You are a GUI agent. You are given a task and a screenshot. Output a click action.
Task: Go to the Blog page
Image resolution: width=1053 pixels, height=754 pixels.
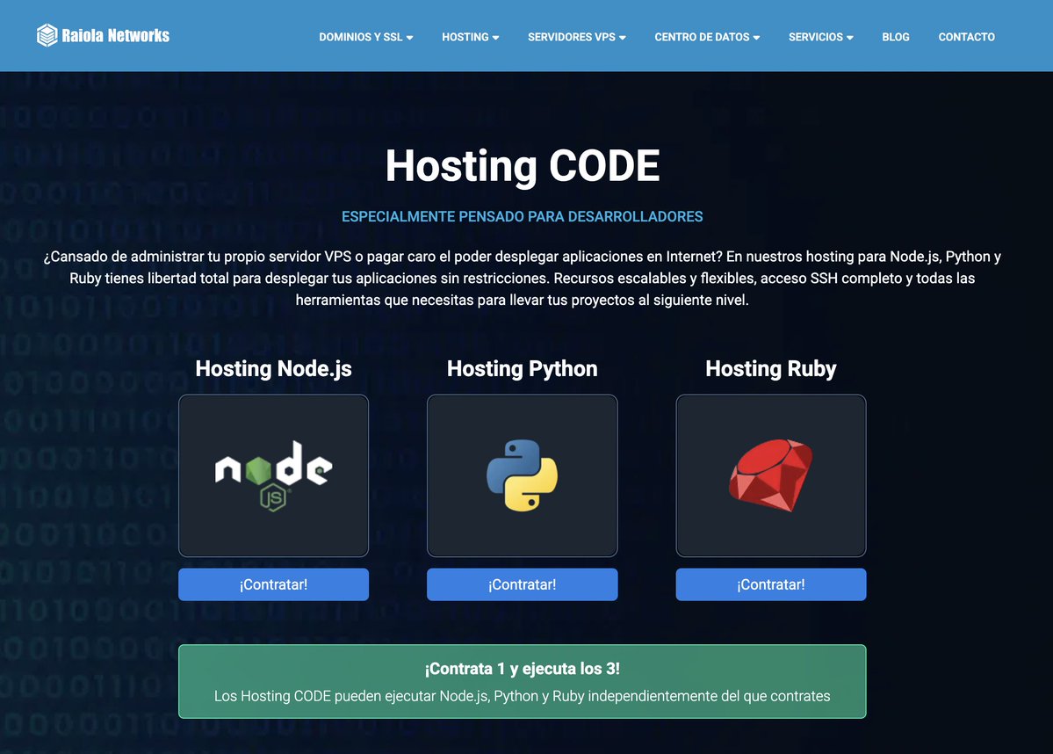tap(895, 37)
